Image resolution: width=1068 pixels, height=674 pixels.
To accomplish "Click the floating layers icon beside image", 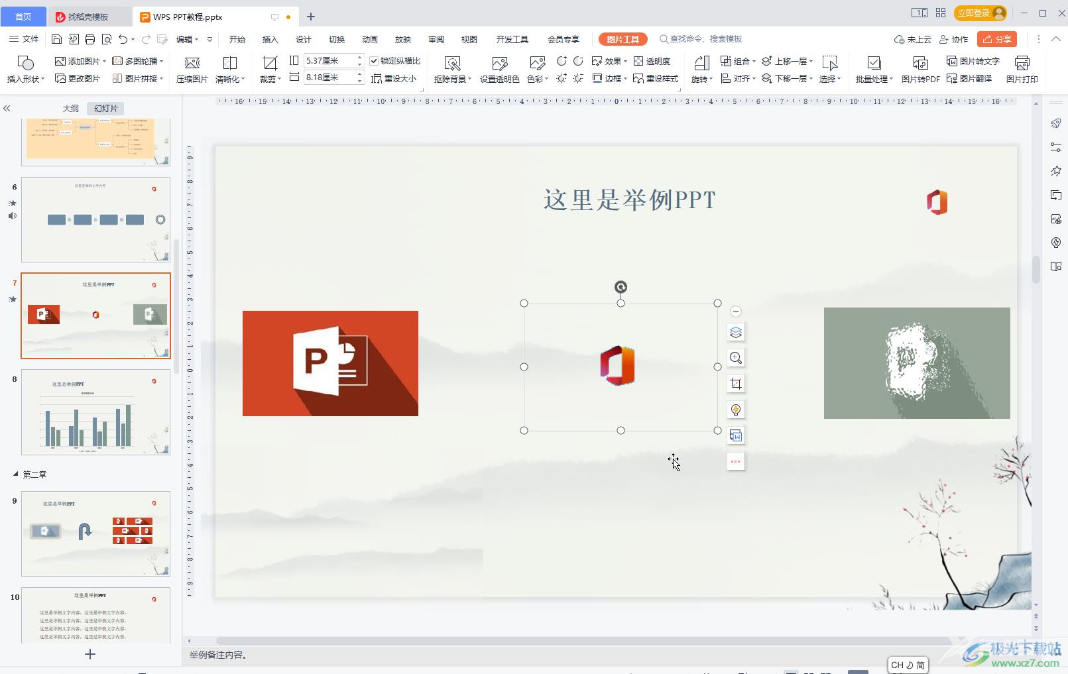I will coord(735,332).
